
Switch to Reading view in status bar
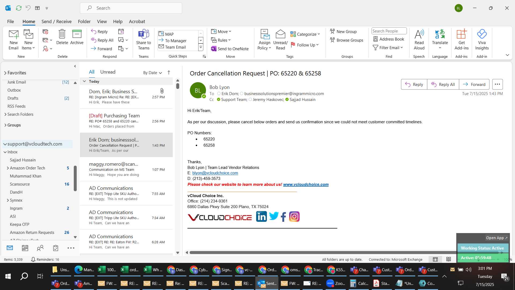tap(448, 259)
